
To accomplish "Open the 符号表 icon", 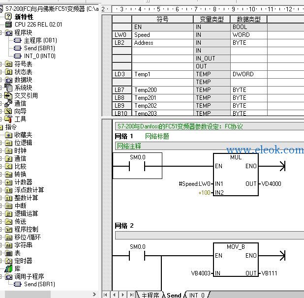I will 8,64.
